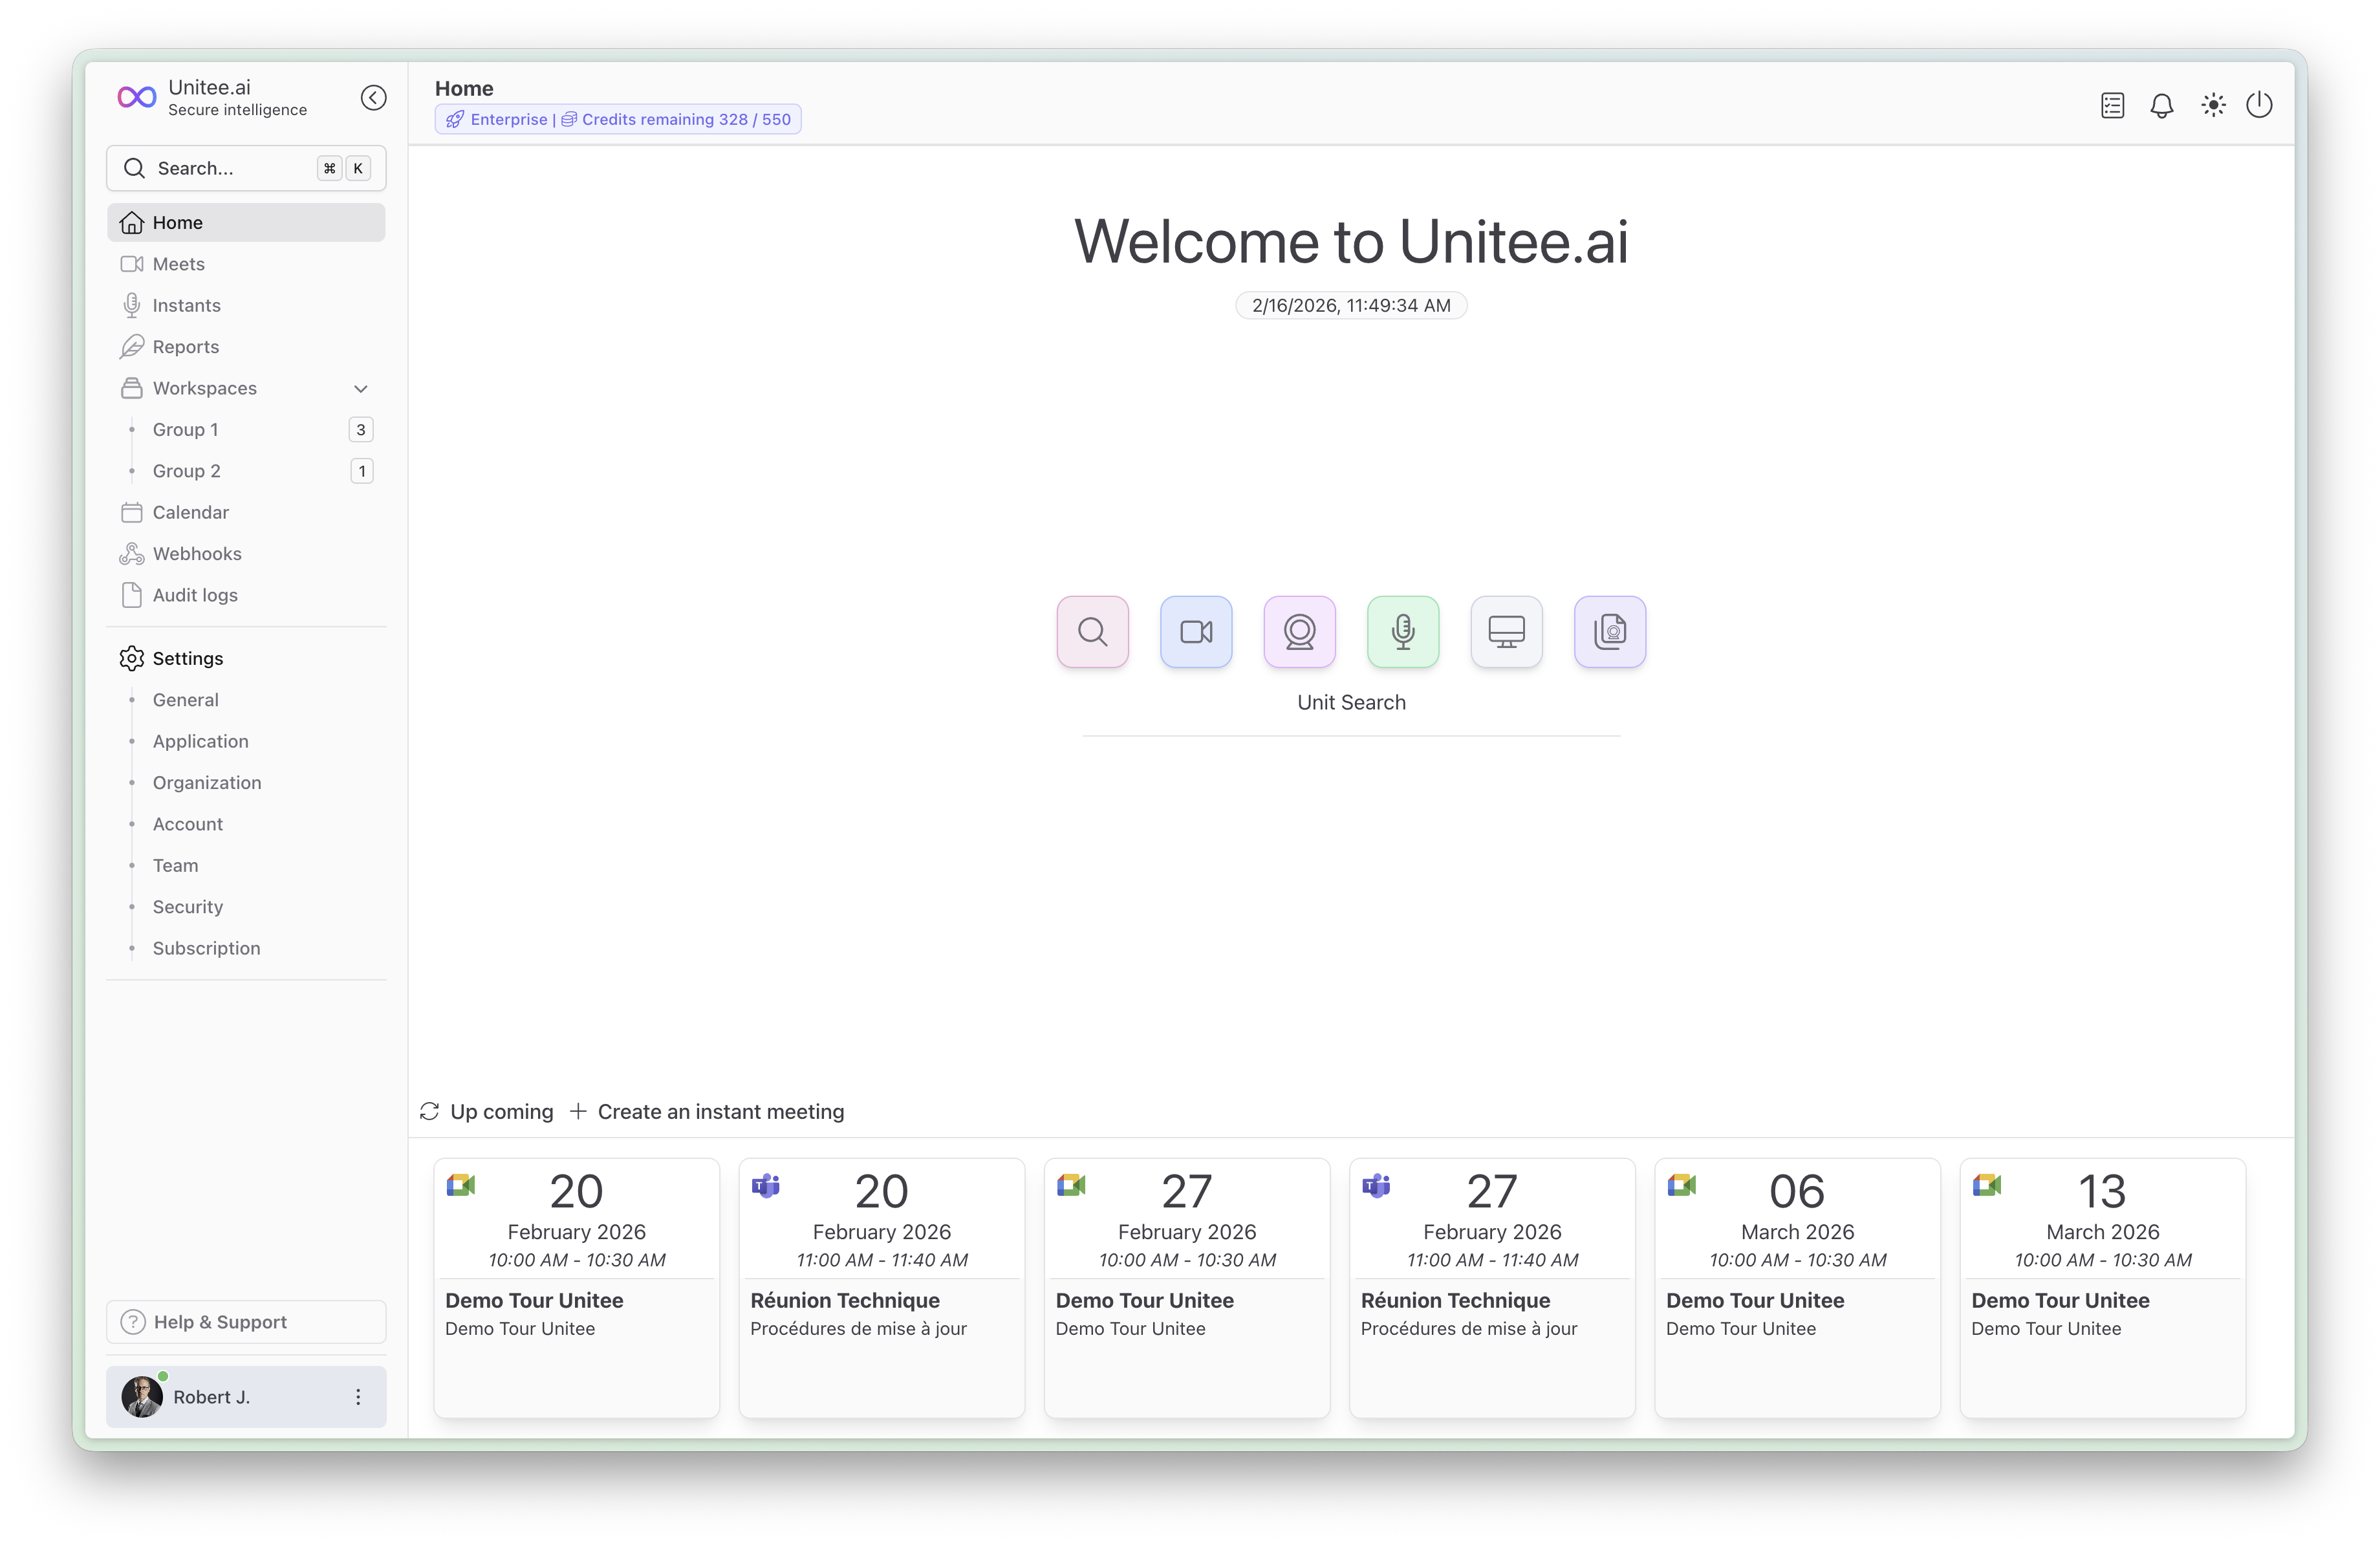Click the document scan quick action icon
The height and width of the screenshot is (1547, 2380).
[x=1610, y=632]
